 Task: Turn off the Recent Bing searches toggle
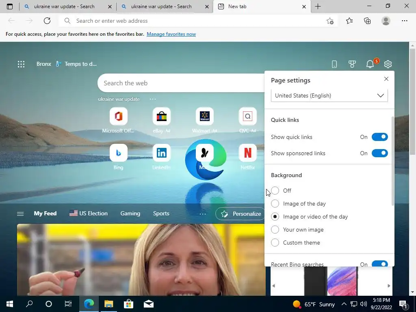click(380, 263)
